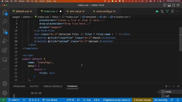Maximize panel size with up chevron
The height and width of the screenshot is (102, 182).
[174, 86]
